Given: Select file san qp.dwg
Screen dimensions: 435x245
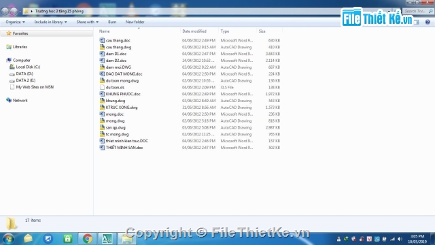Looking at the screenshot, I should (x=116, y=127).
